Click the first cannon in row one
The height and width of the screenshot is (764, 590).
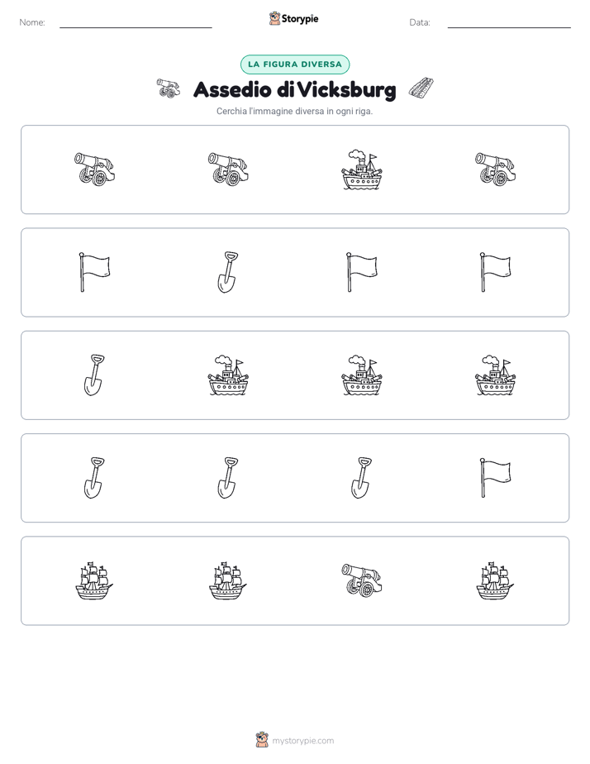click(x=94, y=169)
